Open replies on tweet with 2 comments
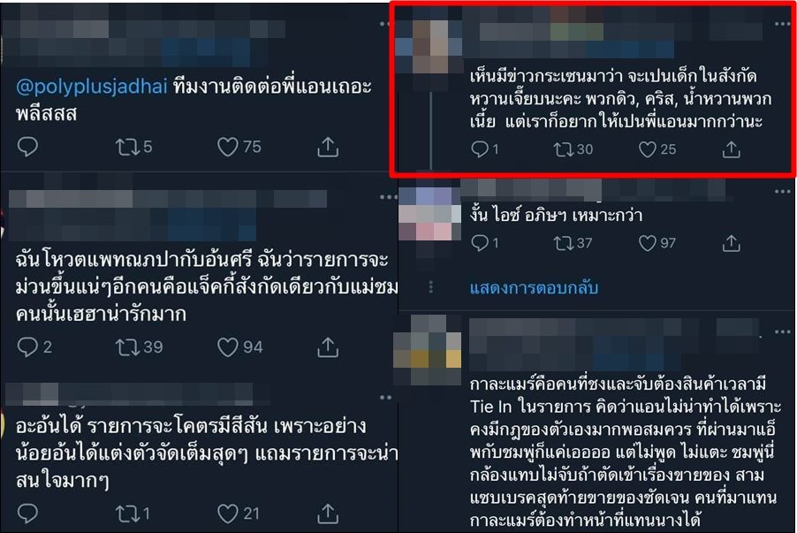797x533 pixels. click(x=27, y=346)
